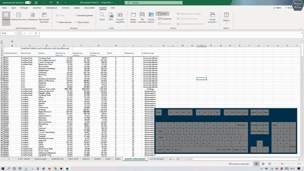The height and width of the screenshot is (171, 304).
Task: Switch to the Einfügen ribbon tab
Action: (24, 8)
